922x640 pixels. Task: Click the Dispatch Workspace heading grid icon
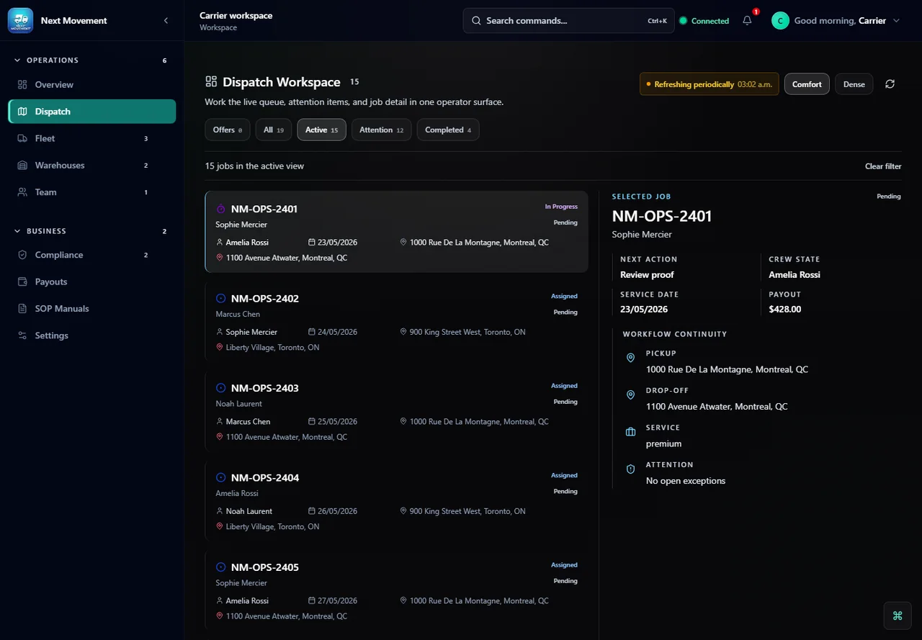(211, 81)
